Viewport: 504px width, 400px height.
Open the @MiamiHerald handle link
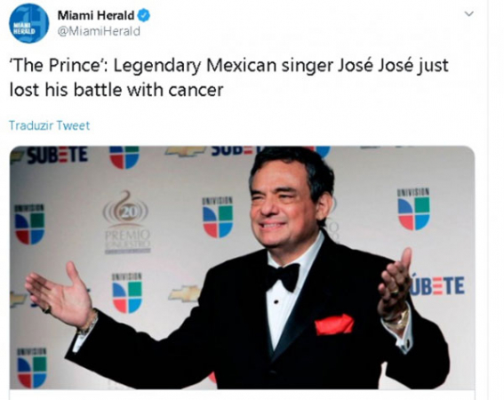[99, 31]
